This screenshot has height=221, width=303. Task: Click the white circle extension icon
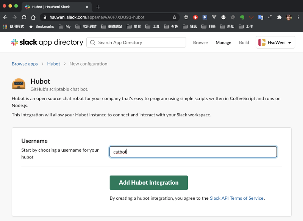click(x=223, y=17)
